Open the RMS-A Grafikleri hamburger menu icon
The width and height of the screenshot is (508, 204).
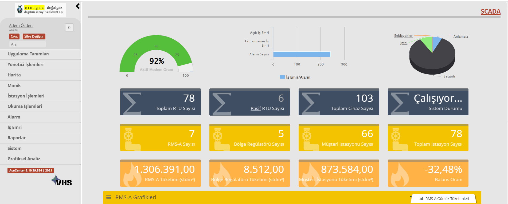point(109,197)
